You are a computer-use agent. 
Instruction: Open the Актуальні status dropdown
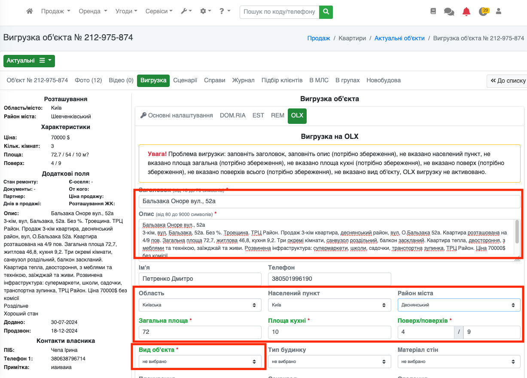click(29, 61)
